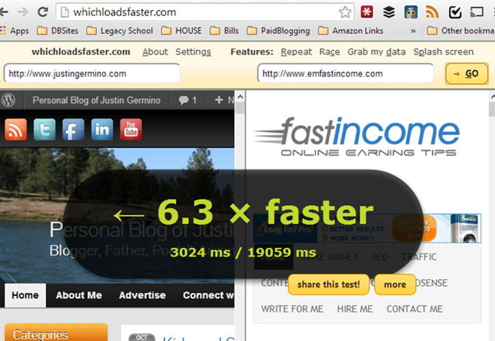Go forward with browser arrow

(x=23, y=12)
